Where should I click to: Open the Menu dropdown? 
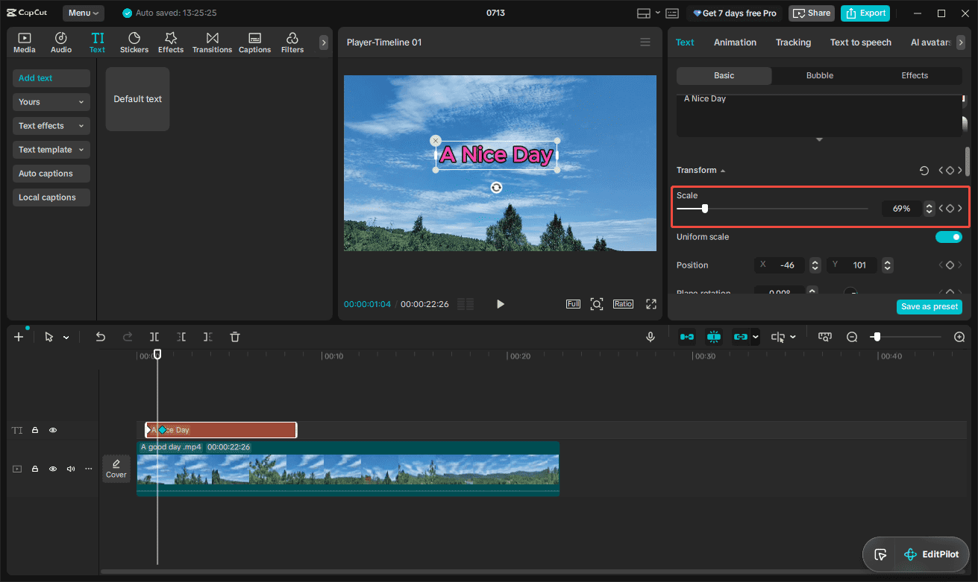[x=84, y=13]
